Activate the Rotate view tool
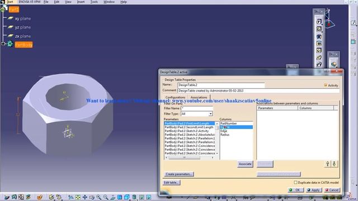358x201 pixels. click(92, 197)
